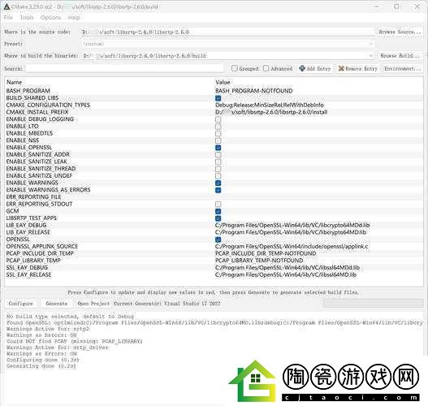Click the Open Project button
The image size is (428, 406).
(93, 304)
